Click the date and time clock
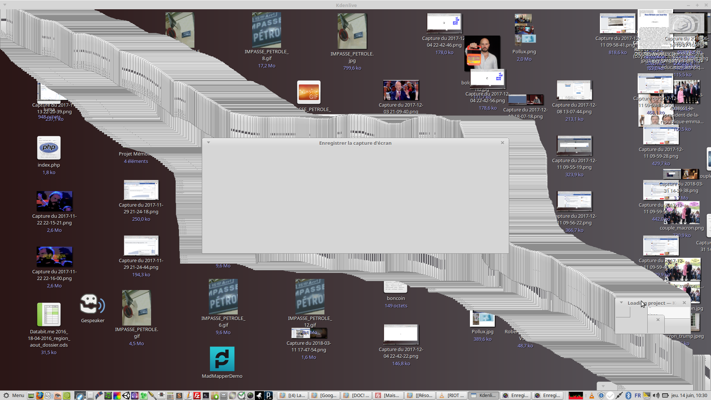This screenshot has height=400, width=711. click(689, 396)
